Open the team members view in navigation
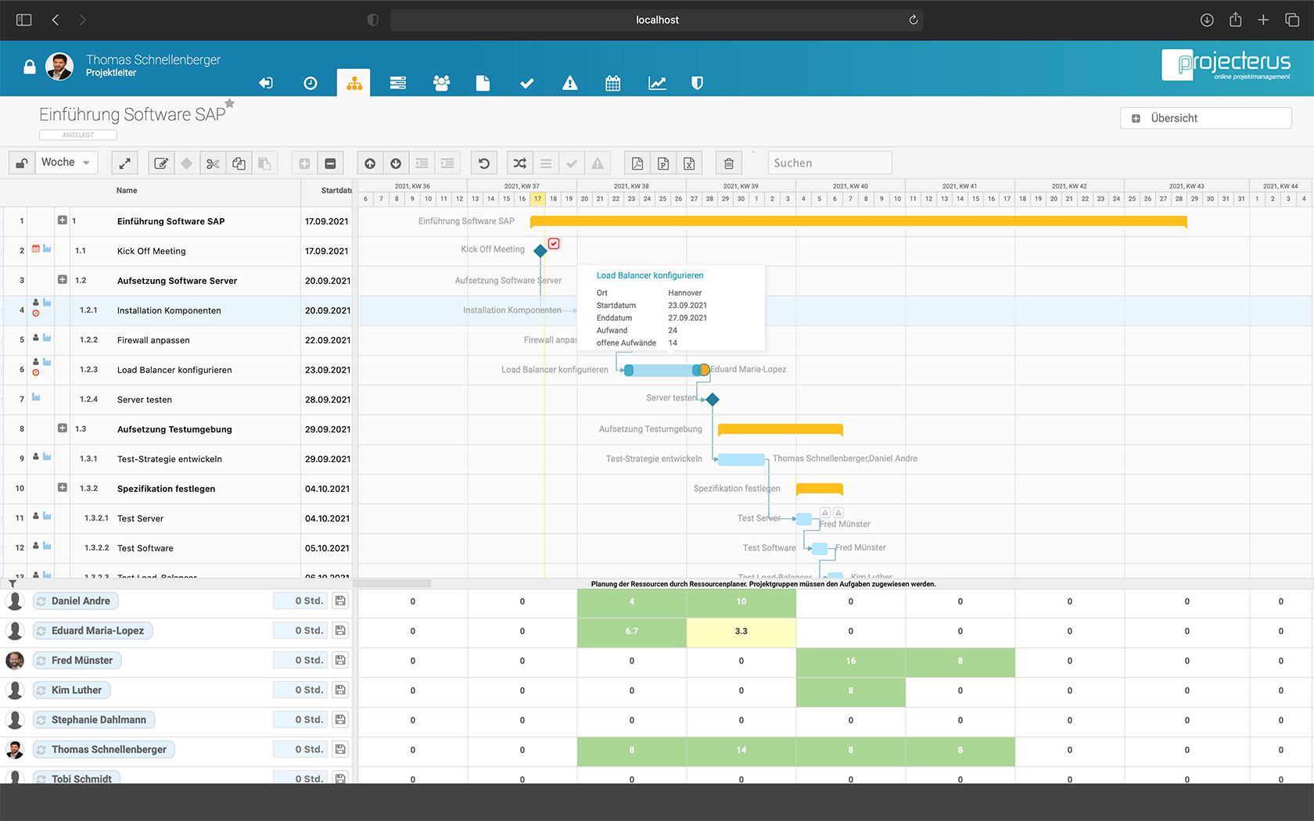Screen dimensions: 1314x821 coord(442,82)
